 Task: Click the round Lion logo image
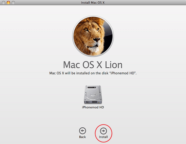(x=93, y=35)
